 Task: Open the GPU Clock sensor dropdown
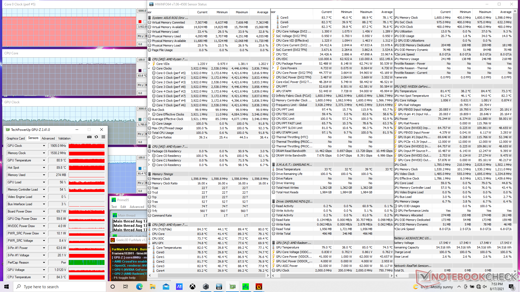(x=44, y=146)
